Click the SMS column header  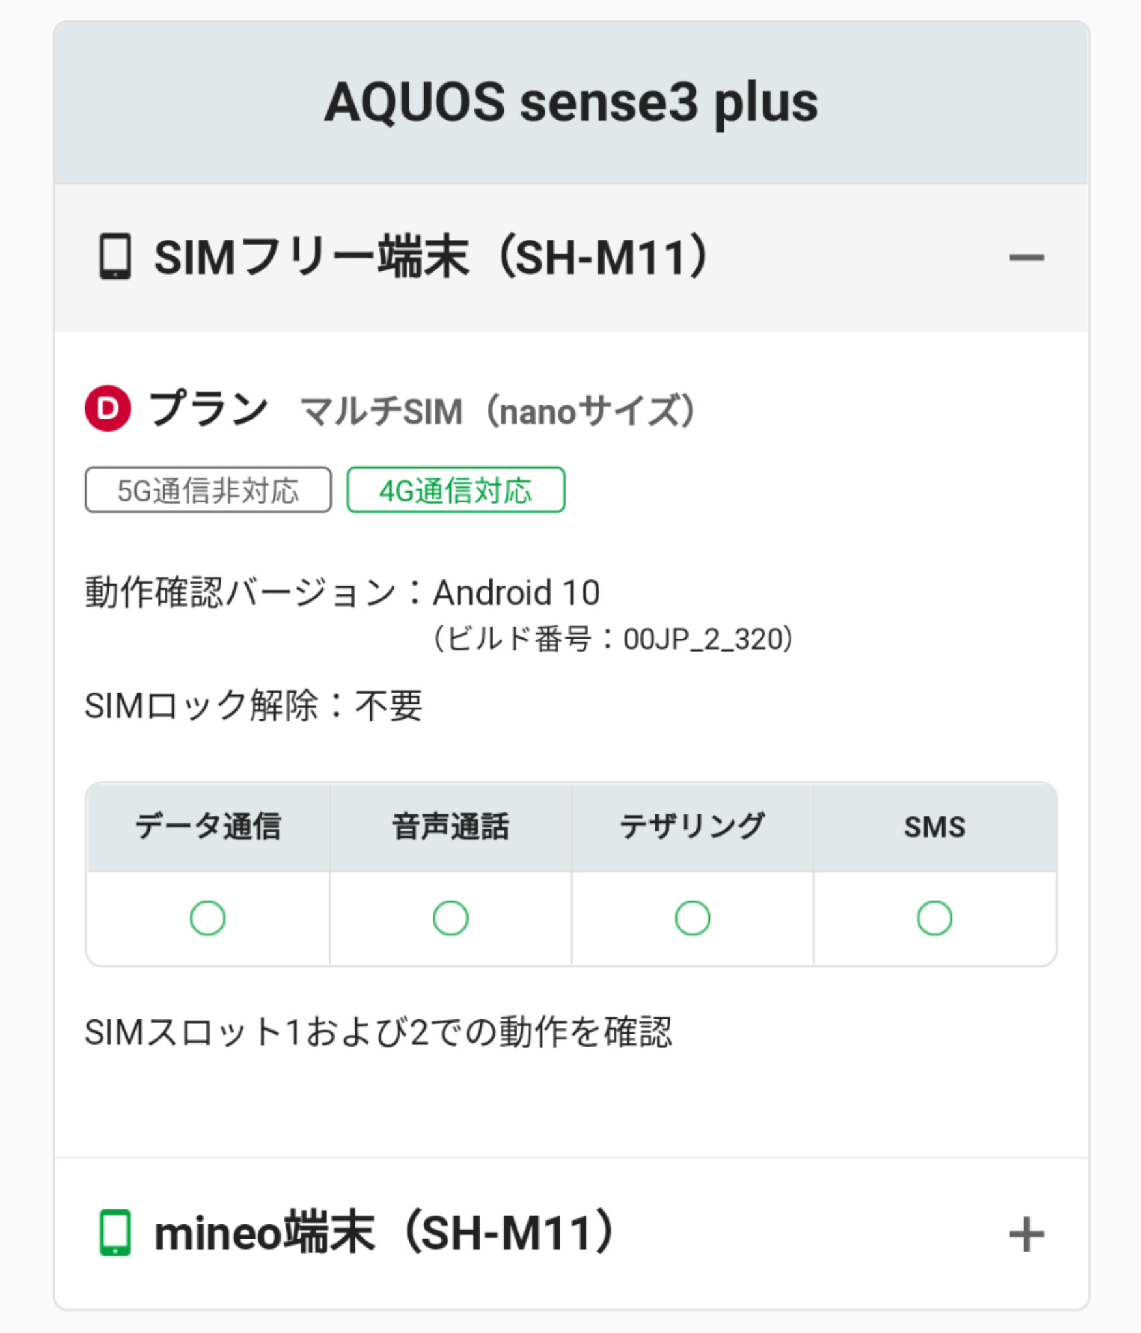pos(935,827)
